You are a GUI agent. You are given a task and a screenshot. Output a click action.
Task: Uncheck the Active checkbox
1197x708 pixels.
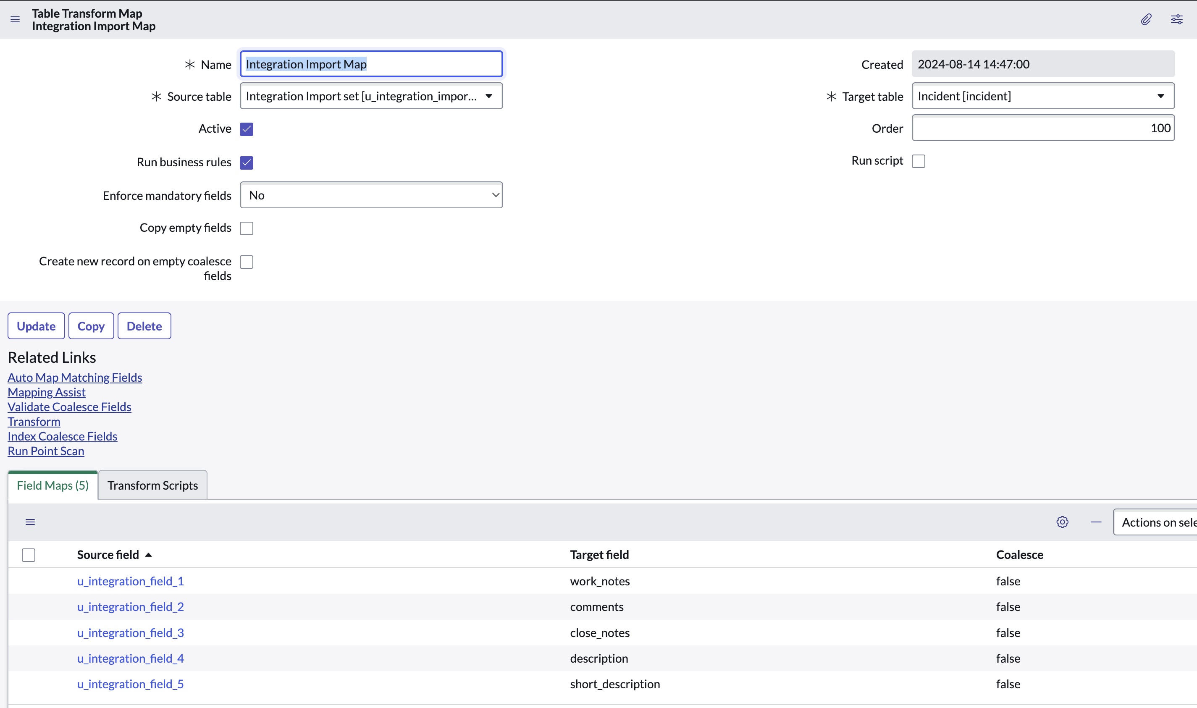tap(247, 129)
